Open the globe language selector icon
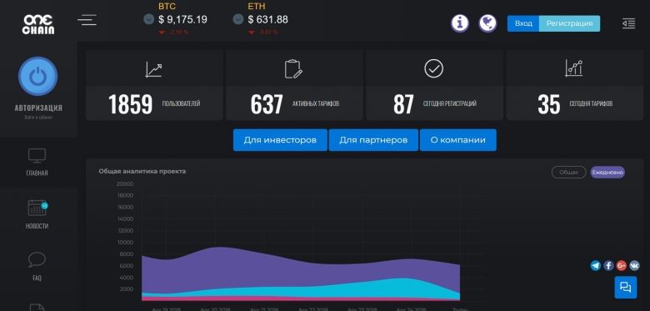Screen dimensions: 650x311 tap(487, 23)
